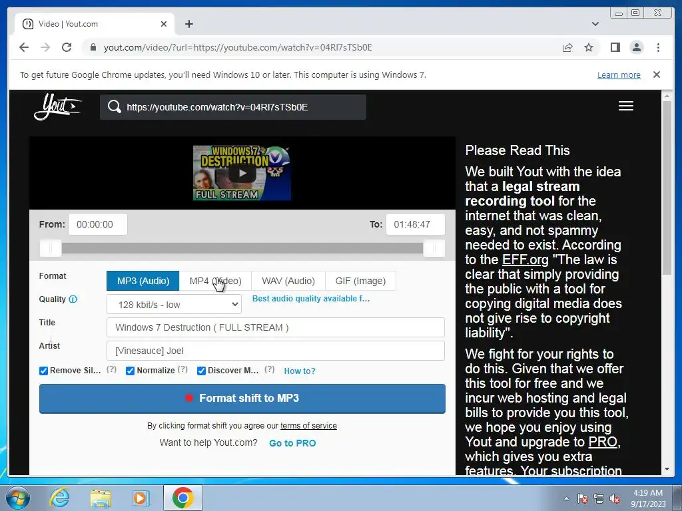Open Best audio quality available link
Screen dimensions: 682x511
pyautogui.click(x=311, y=299)
